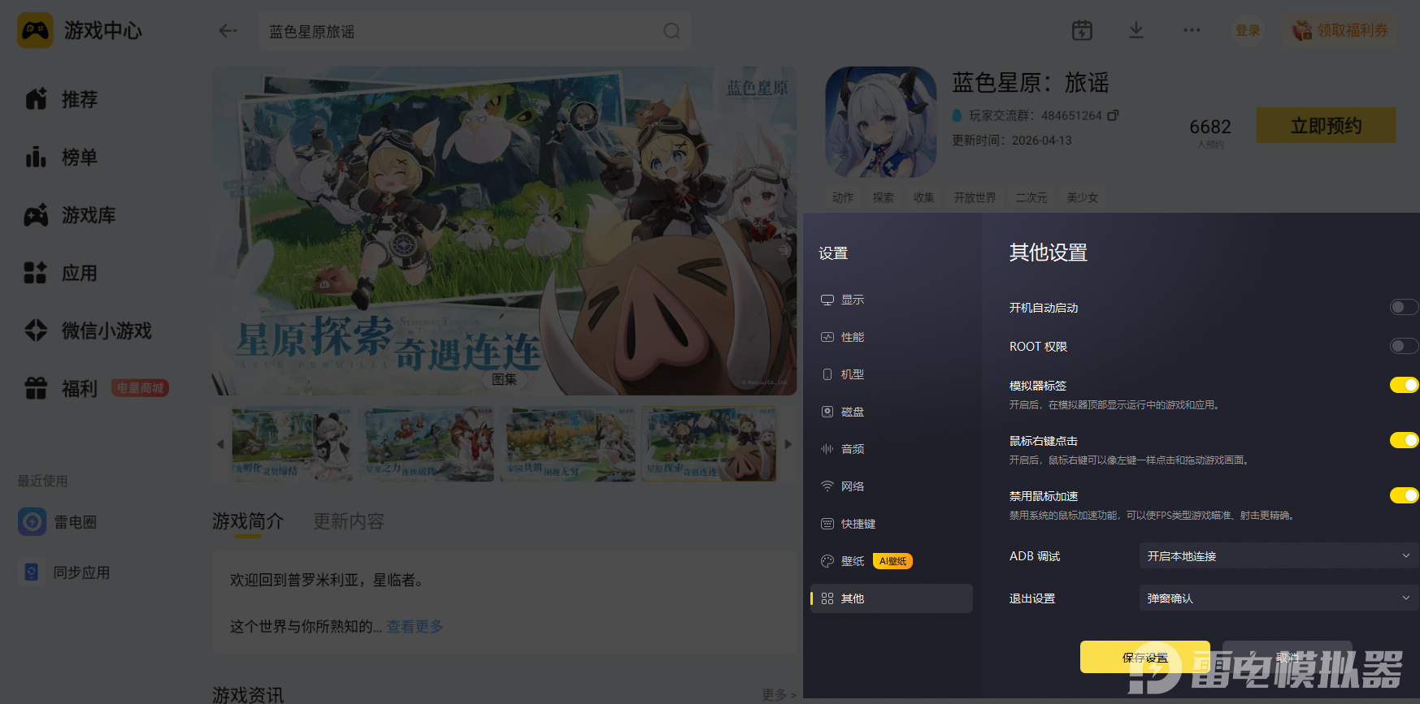Screen dimensions: 1420x704
Task: Open the 显示 display settings section
Action: (891, 300)
